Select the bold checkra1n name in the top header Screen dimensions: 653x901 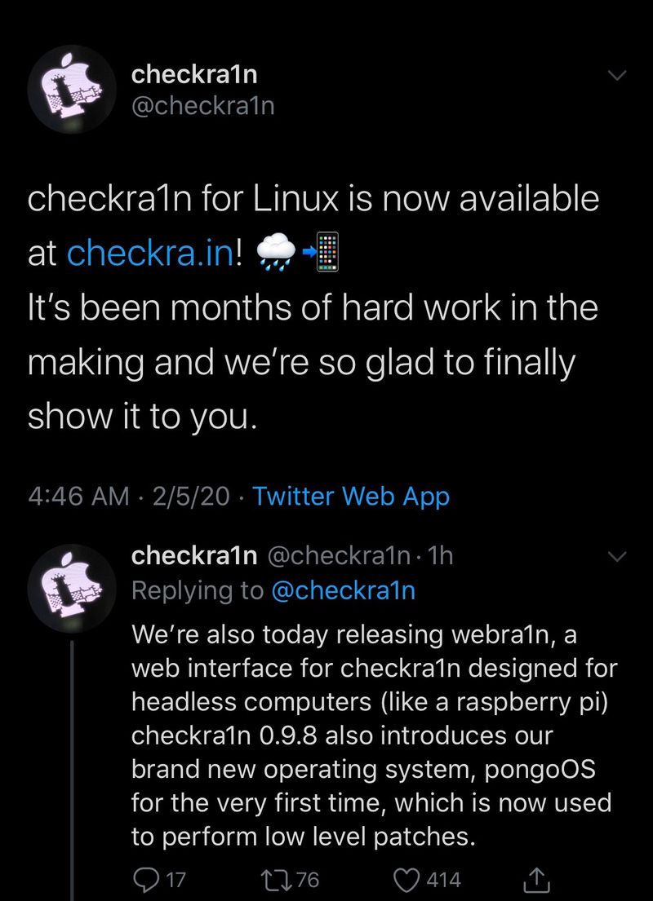pyautogui.click(x=194, y=75)
